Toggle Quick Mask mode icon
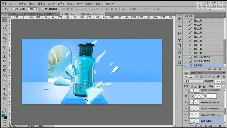Viewport: 227px width, 128px height. pyautogui.click(x=4, y=122)
